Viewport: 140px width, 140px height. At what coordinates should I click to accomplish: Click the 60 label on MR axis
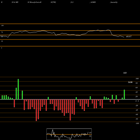click(x=137, y=88)
